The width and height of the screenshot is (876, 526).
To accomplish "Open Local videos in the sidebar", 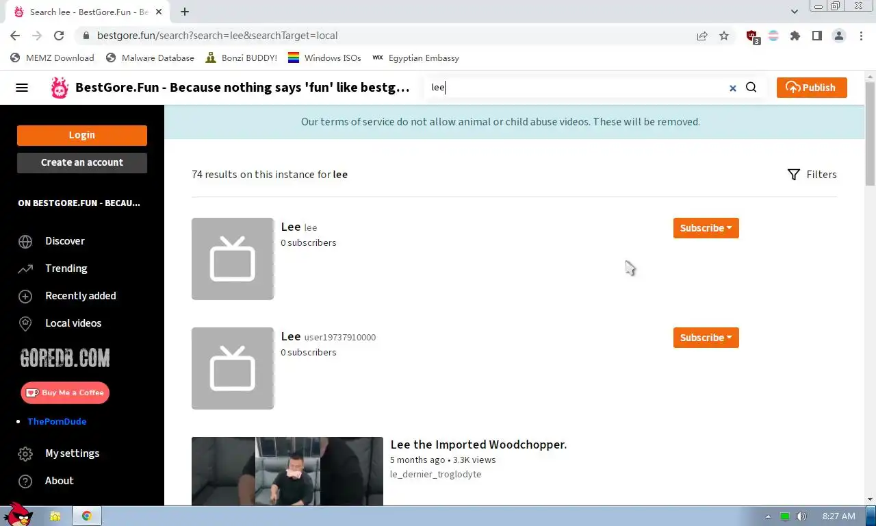I will point(73,323).
